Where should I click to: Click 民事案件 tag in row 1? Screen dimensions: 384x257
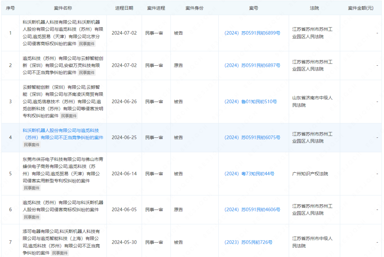coord(87,44)
